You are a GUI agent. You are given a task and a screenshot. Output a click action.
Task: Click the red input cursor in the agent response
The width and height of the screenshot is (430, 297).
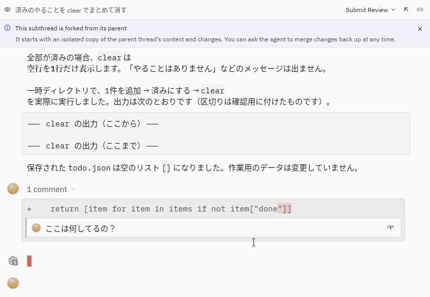coord(29,261)
